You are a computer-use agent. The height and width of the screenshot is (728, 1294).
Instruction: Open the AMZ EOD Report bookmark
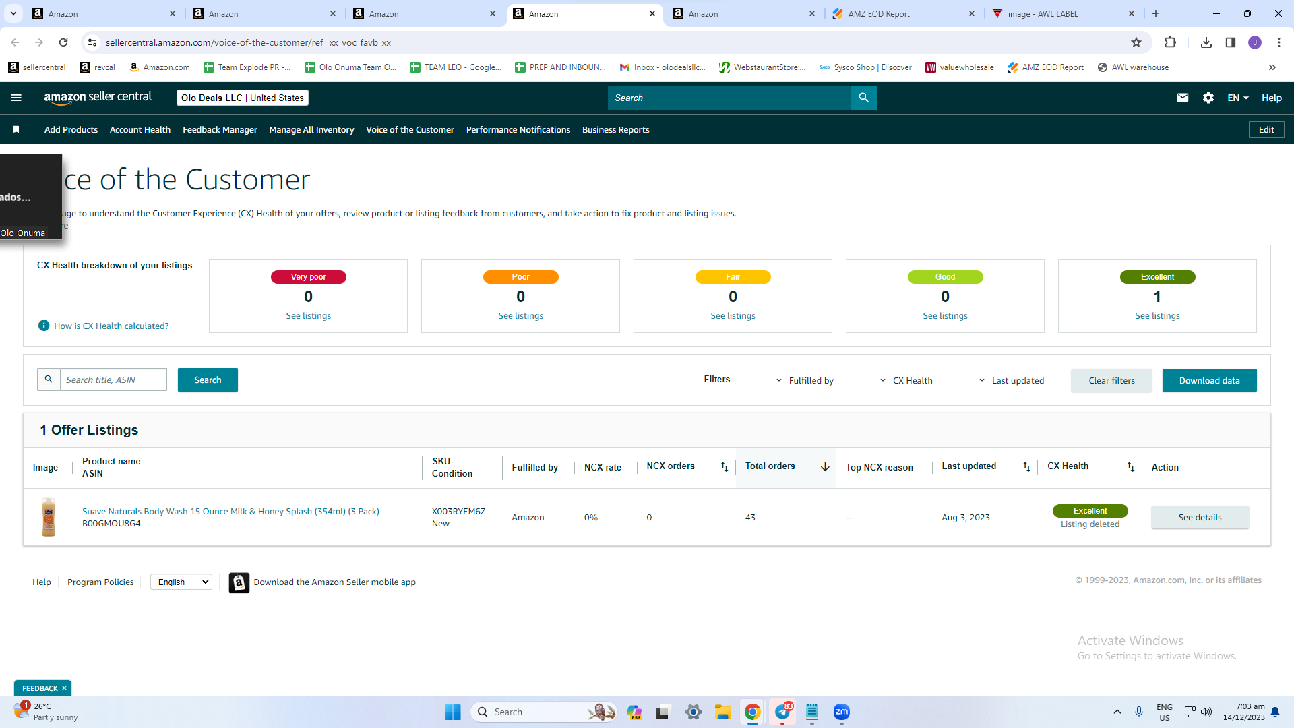click(x=1045, y=67)
